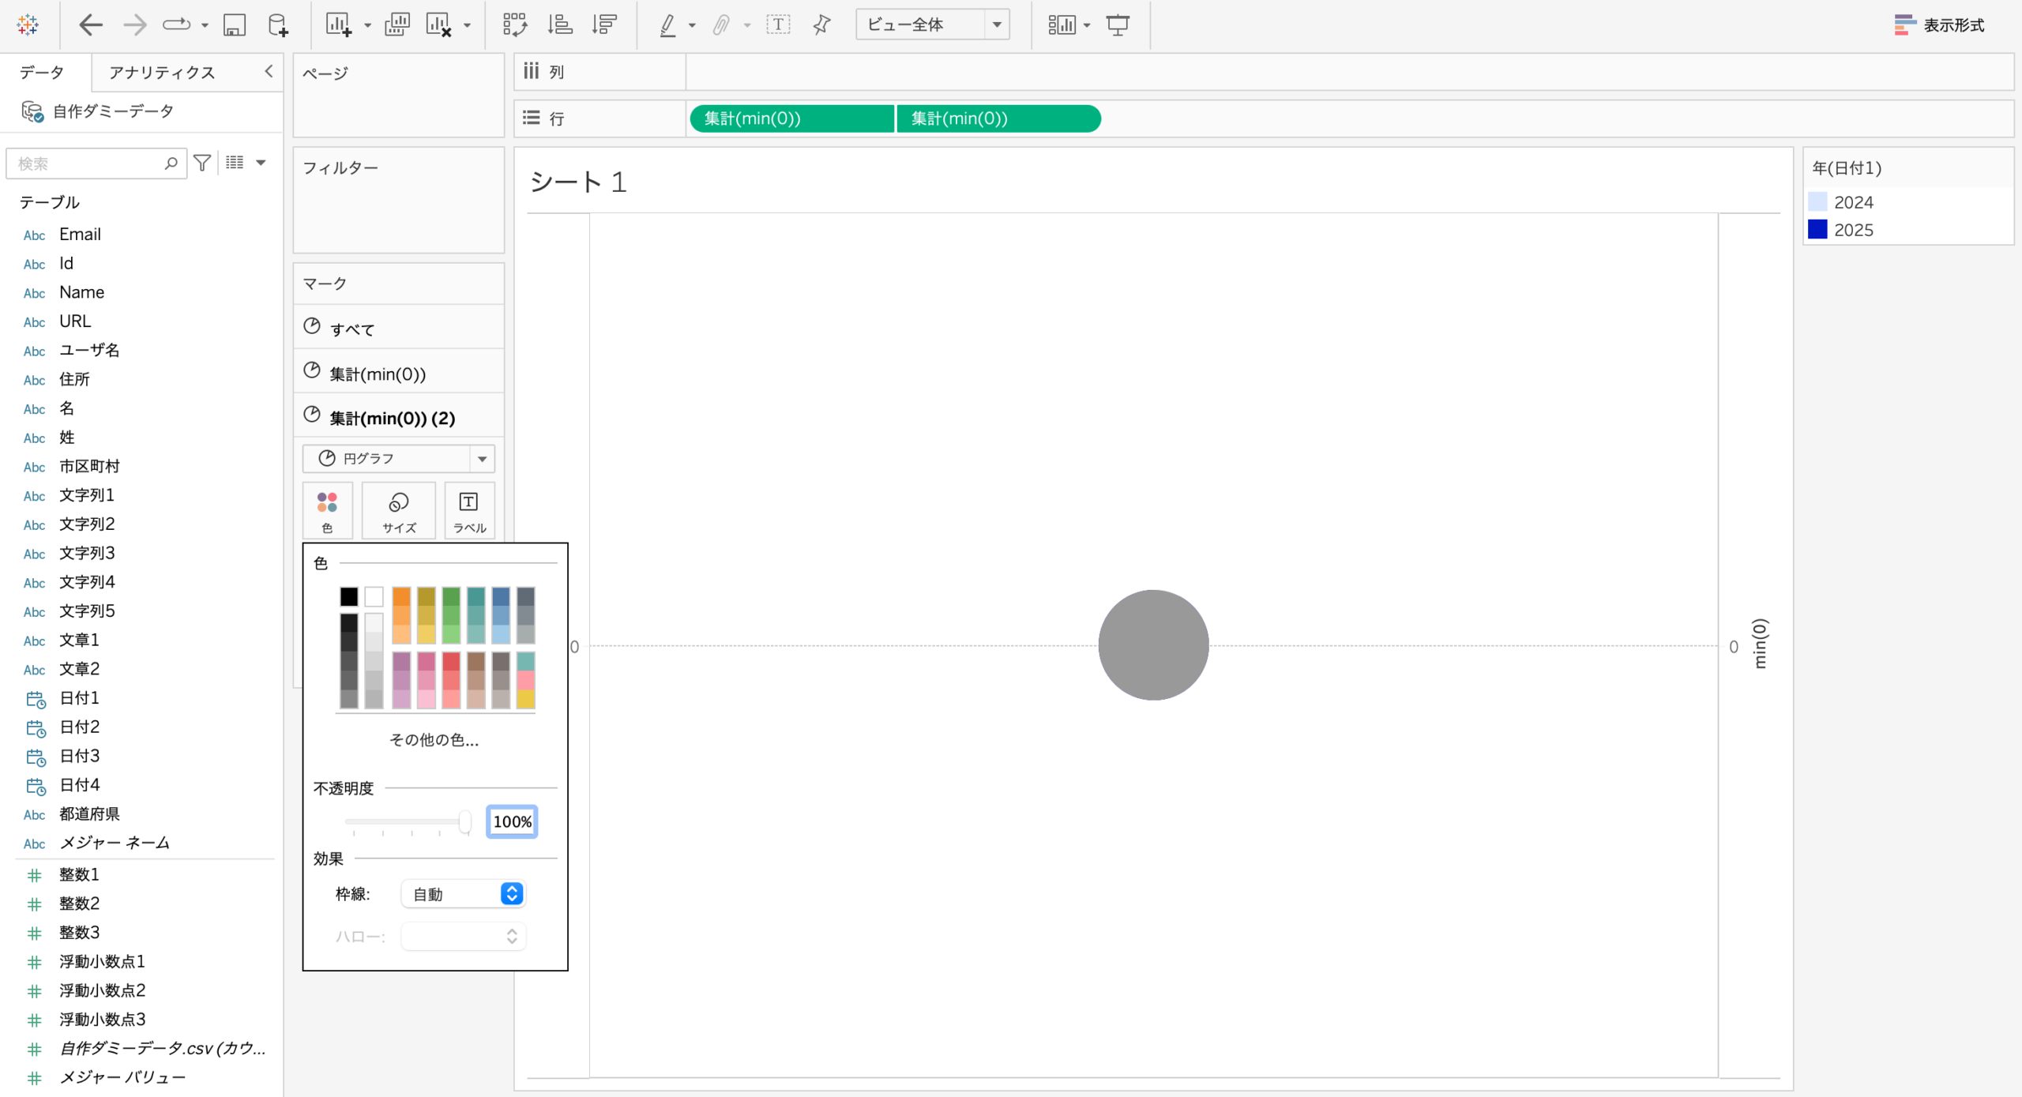Toggle the 表示形式 Show Me panel
The width and height of the screenshot is (2022, 1097).
(1939, 25)
